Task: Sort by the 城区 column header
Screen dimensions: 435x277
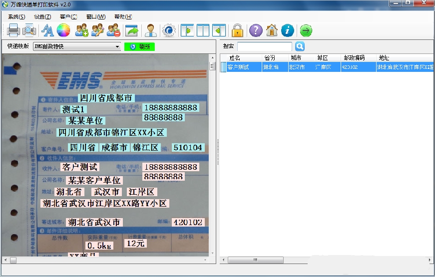Action: (x=328, y=58)
